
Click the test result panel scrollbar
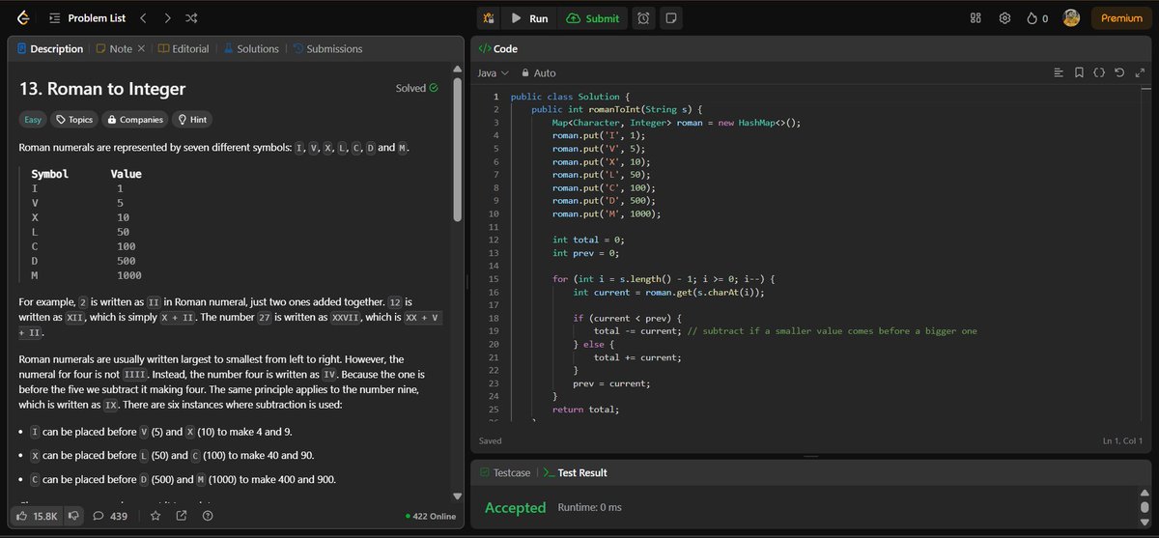1145,506
